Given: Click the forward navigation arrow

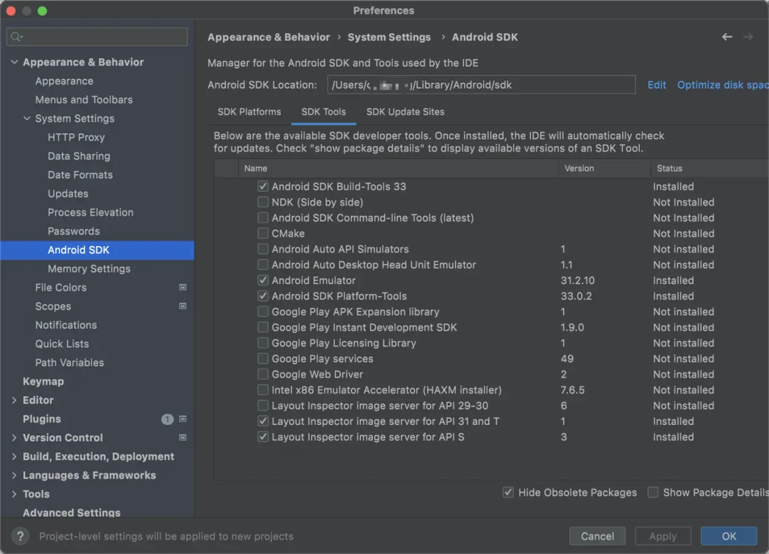Looking at the screenshot, I should pyautogui.click(x=748, y=37).
